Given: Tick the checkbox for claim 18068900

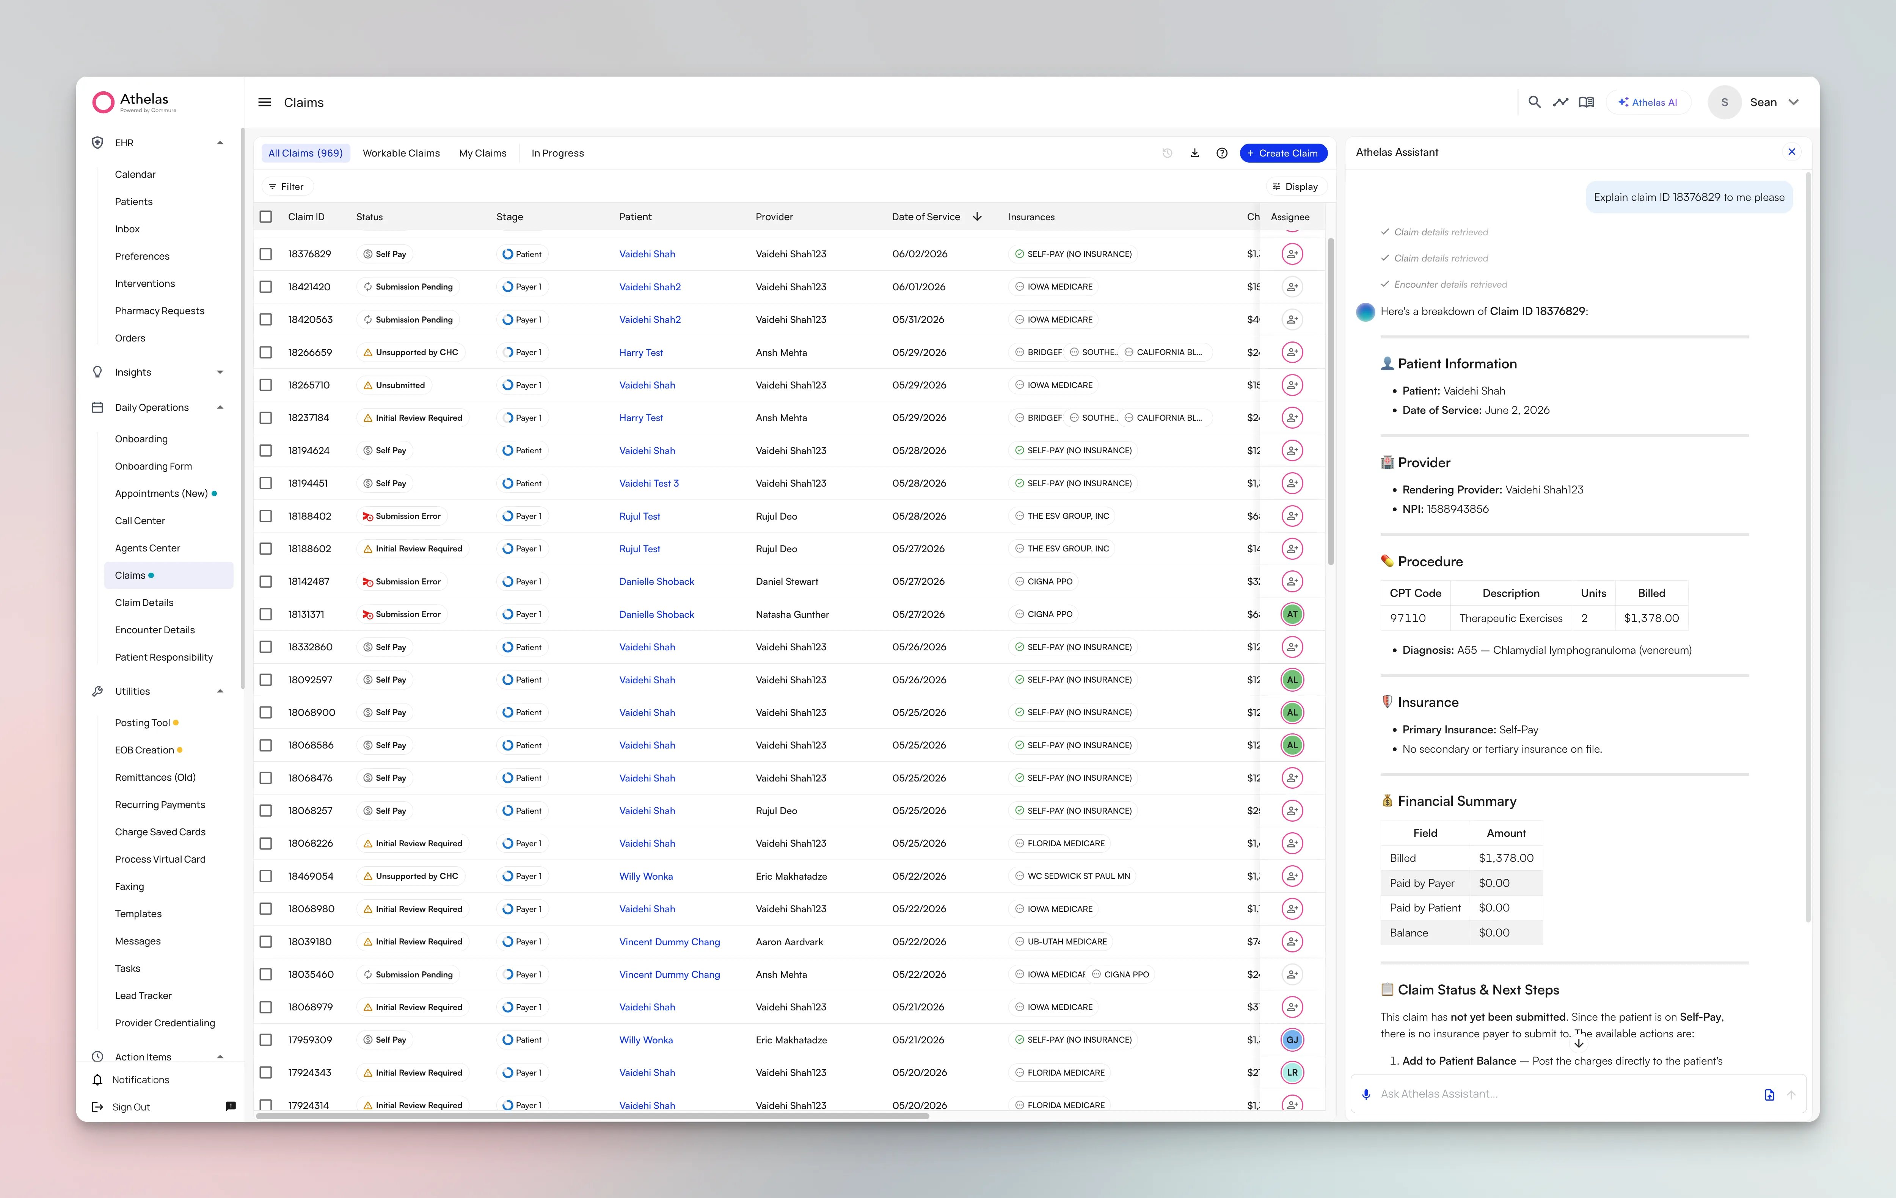Looking at the screenshot, I should [x=265, y=713].
